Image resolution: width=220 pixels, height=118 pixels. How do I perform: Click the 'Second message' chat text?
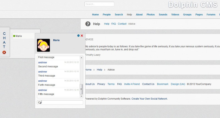(48, 66)
